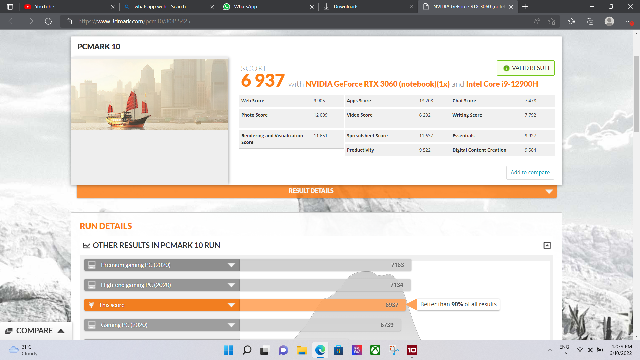640x360 pixels.
Task: Open the Collections icon
Action: point(590,21)
